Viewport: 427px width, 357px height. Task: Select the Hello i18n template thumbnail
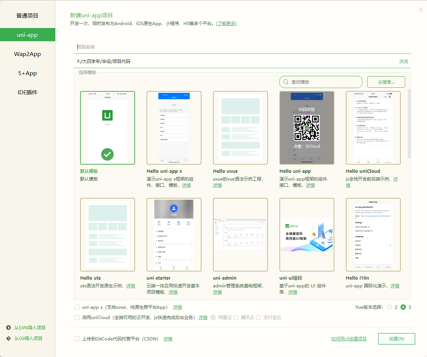pos(373,235)
